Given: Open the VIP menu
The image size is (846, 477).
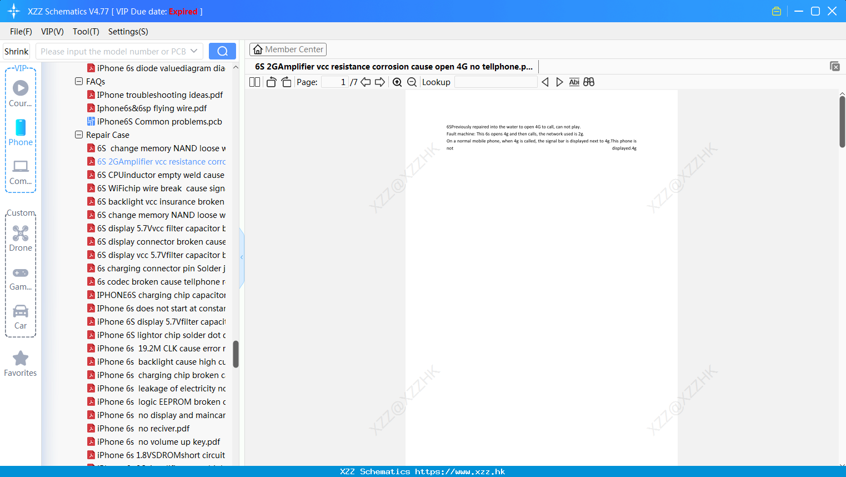Looking at the screenshot, I should coord(52,32).
